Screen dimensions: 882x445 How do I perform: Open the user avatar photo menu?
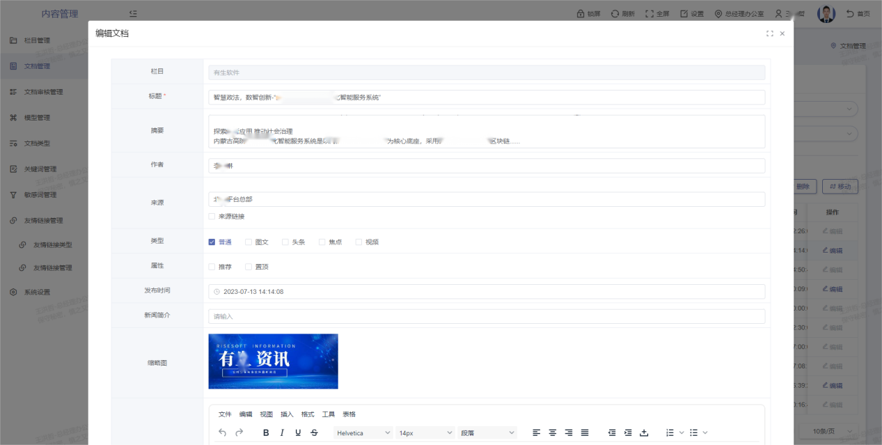[826, 13]
